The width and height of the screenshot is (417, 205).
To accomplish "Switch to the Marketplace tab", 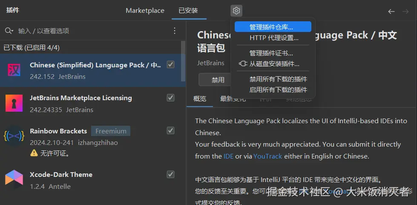I will (145, 11).
